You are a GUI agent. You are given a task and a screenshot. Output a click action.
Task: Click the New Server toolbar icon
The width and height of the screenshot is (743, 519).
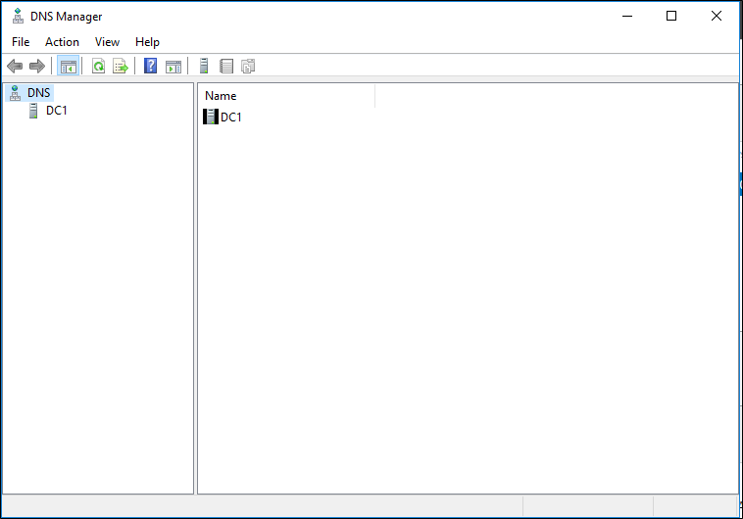point(204,67)
